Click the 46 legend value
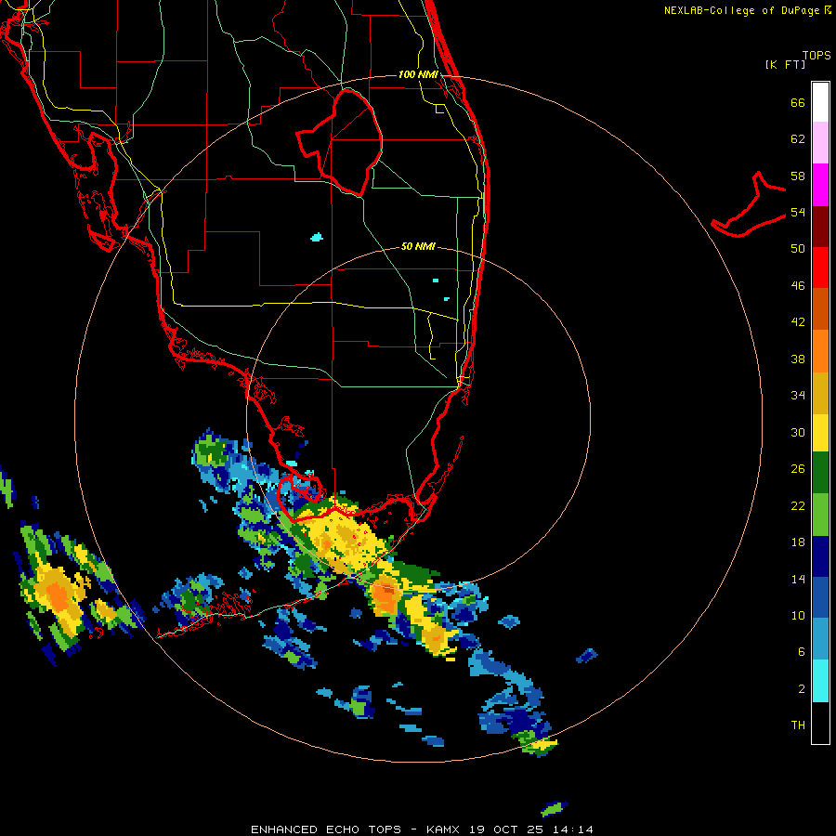836x836 pixels. (x=798, y=286)
